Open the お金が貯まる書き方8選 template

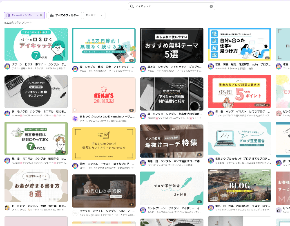(36, 185)
